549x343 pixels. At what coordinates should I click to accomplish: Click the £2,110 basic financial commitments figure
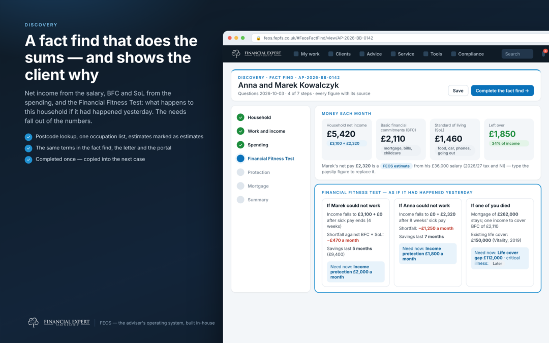point(392,139)
